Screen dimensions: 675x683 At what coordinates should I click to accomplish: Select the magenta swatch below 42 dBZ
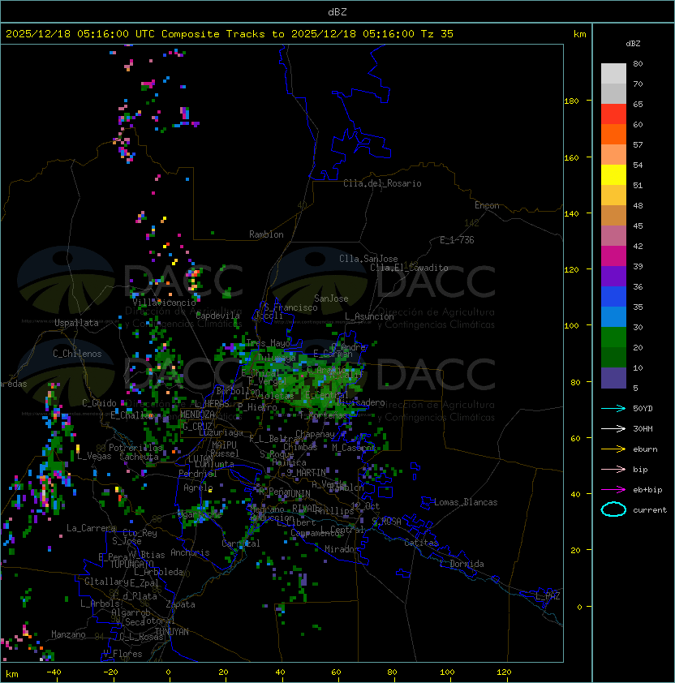pos(613,256)
